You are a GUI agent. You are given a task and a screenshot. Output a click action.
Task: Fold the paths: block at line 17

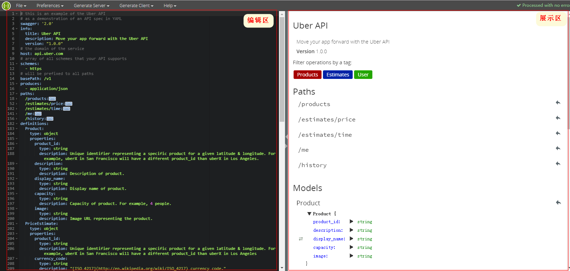[x=16, y=94]
